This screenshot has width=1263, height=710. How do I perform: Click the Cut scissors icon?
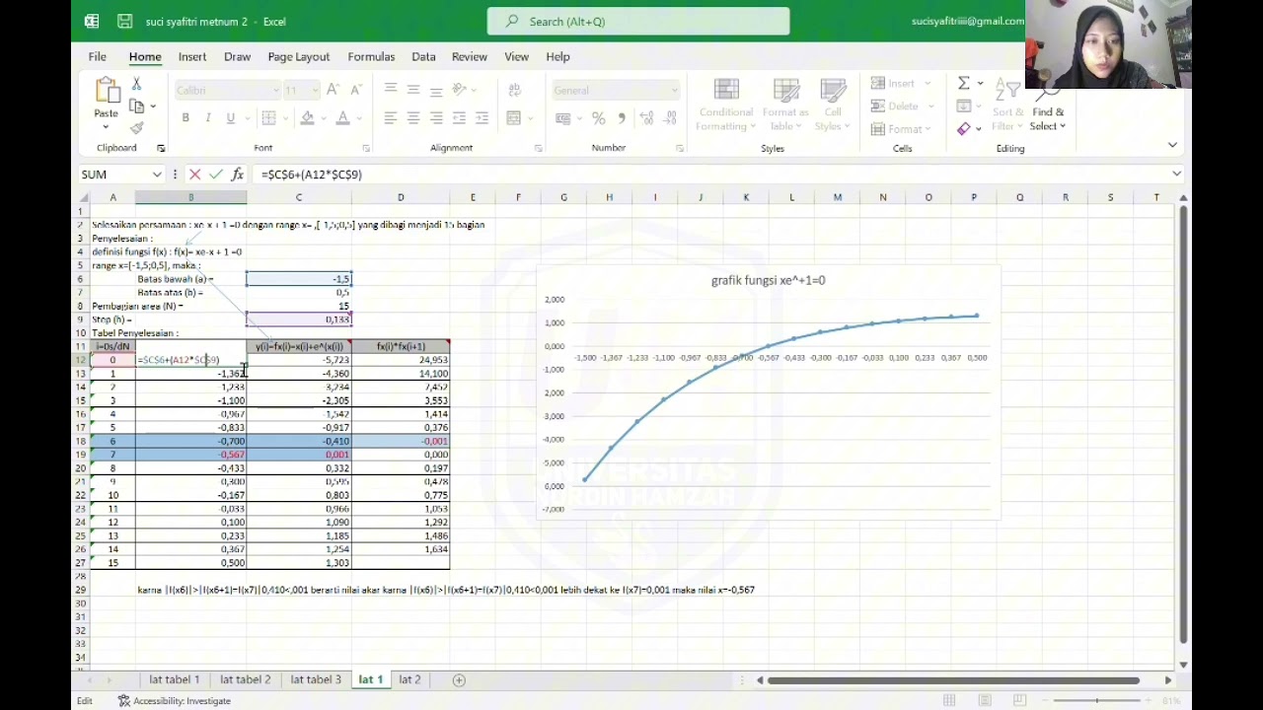[x=136, y=84]
